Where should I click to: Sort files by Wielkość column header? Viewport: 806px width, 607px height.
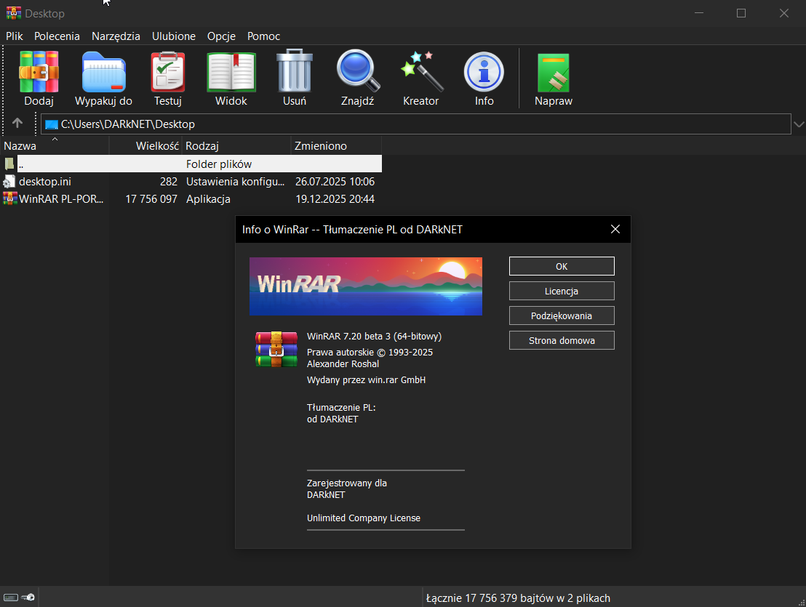point(145,146)
